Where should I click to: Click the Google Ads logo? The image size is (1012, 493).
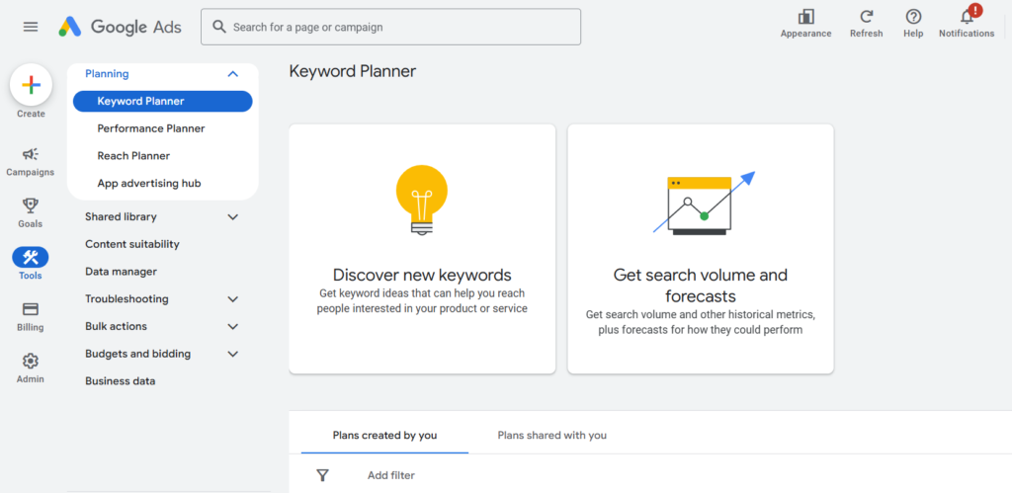[x=120, y=27]
